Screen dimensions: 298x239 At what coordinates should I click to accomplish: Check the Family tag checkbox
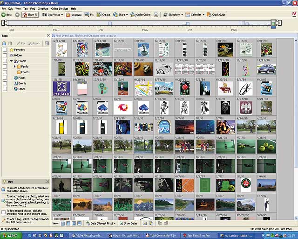[5, 66]
